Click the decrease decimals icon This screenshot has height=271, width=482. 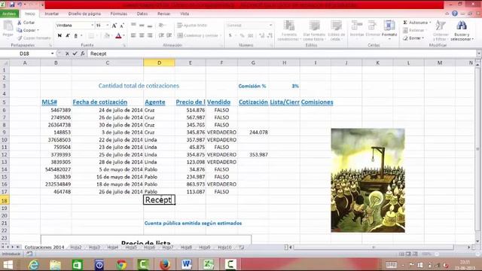270,35
